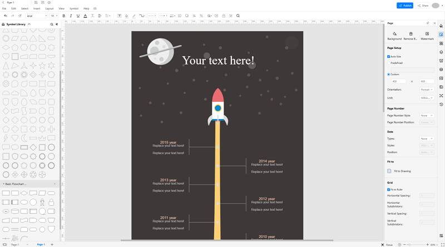The image size is (445, 247).
Task: Open the Arial font family dropdown
Action: (37, 16)
